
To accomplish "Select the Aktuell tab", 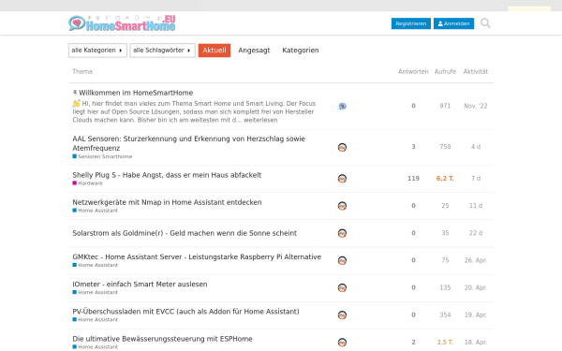I will (x=214, y=51).
